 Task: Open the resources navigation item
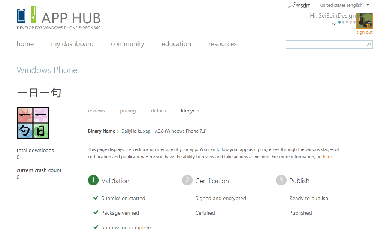[223, 44]
